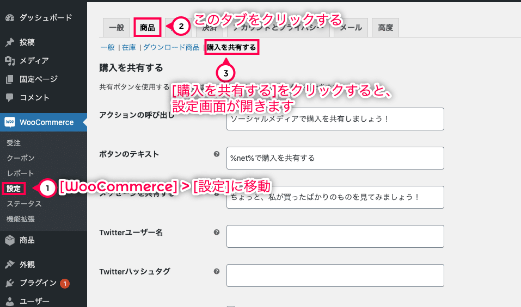The height and width of the screenshot is (307, 521).
Task: Open the コメント speech bubble icon
Action: (x=10, y=97)
